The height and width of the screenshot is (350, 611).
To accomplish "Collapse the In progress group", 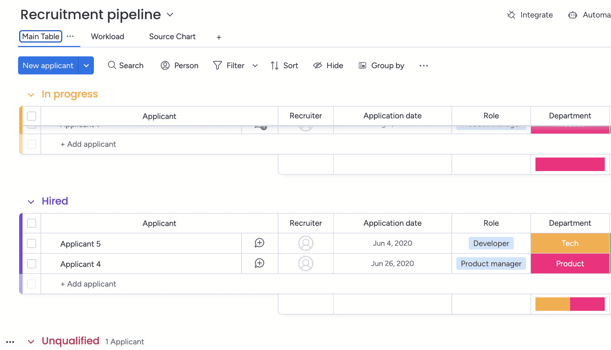I will tap(31, 95).
